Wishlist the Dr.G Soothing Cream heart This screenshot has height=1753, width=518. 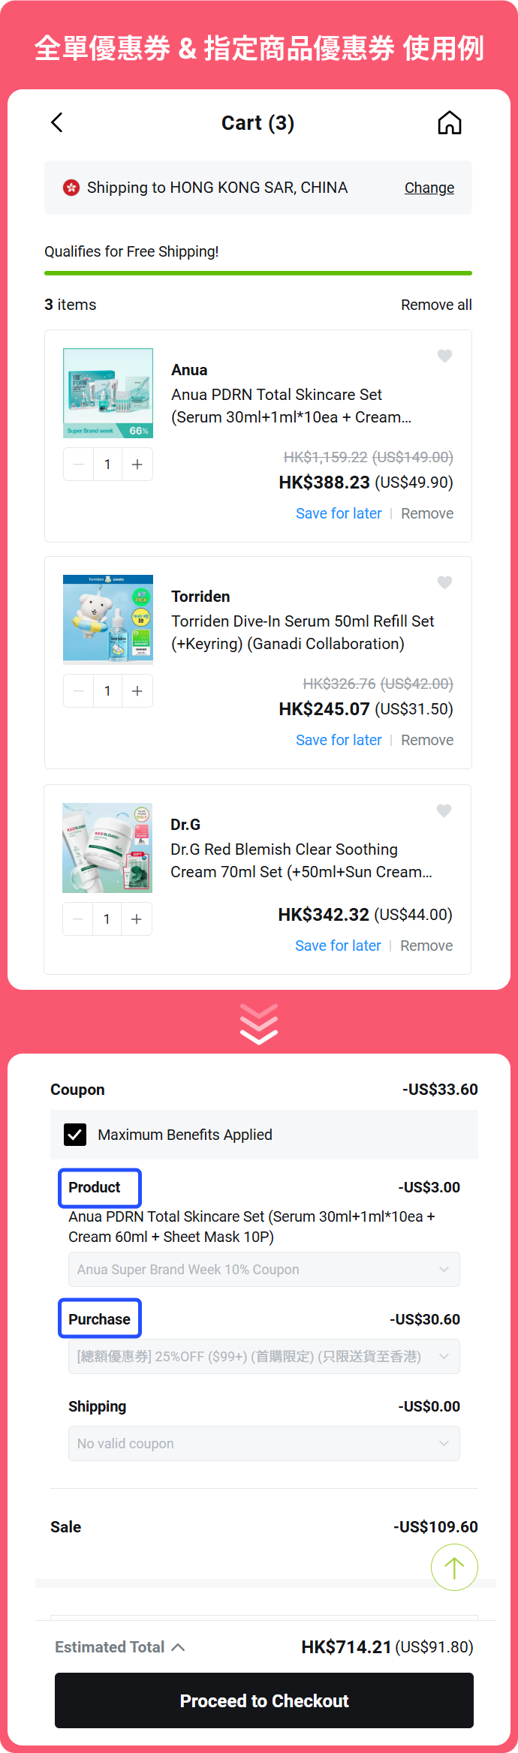pyautogui.click(x=444, y=810)
